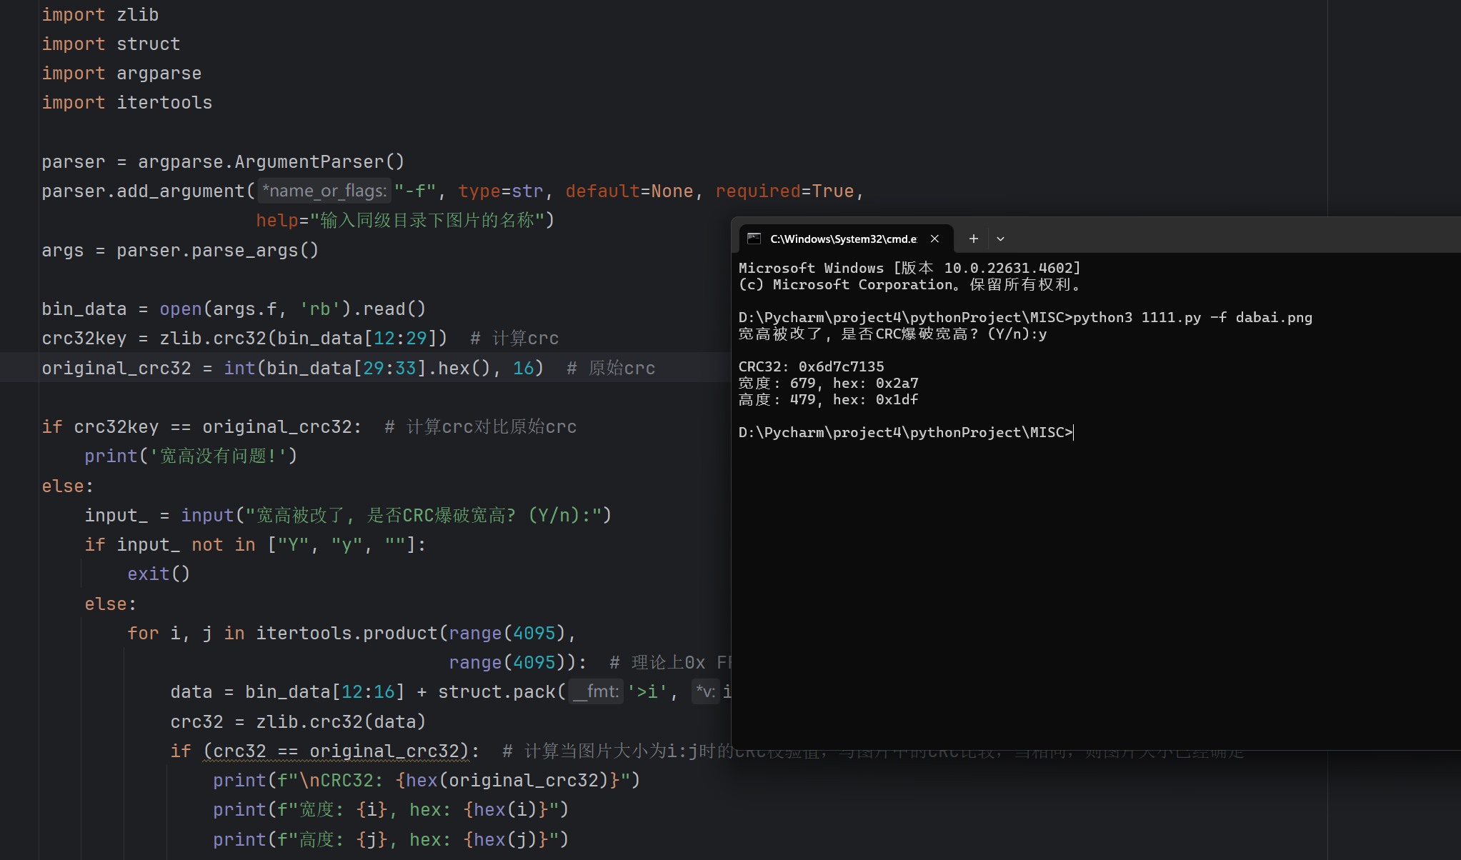Click the *v: inlay hint
The image size is (1461, 860).
pos(705,691)
